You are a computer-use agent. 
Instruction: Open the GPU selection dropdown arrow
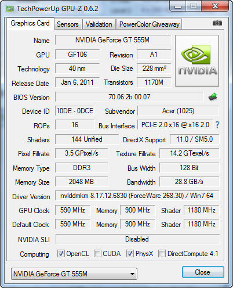tap(132, 274)
